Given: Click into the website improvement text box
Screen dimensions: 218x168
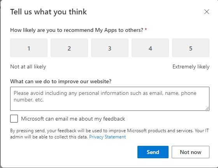Looking at the screenshot, I should (110, 99).
